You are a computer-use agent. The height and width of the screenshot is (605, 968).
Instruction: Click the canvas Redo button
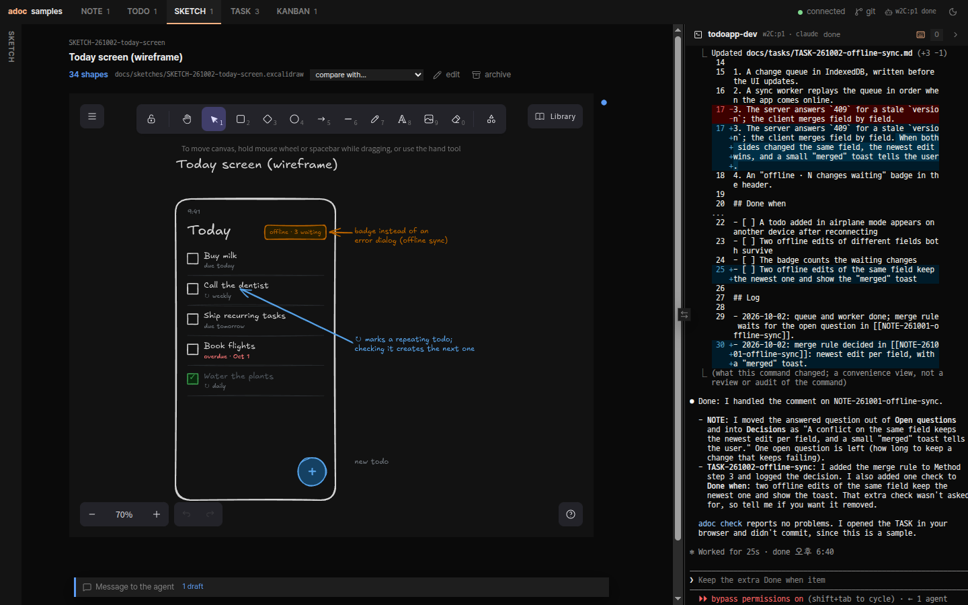(210, 514)
